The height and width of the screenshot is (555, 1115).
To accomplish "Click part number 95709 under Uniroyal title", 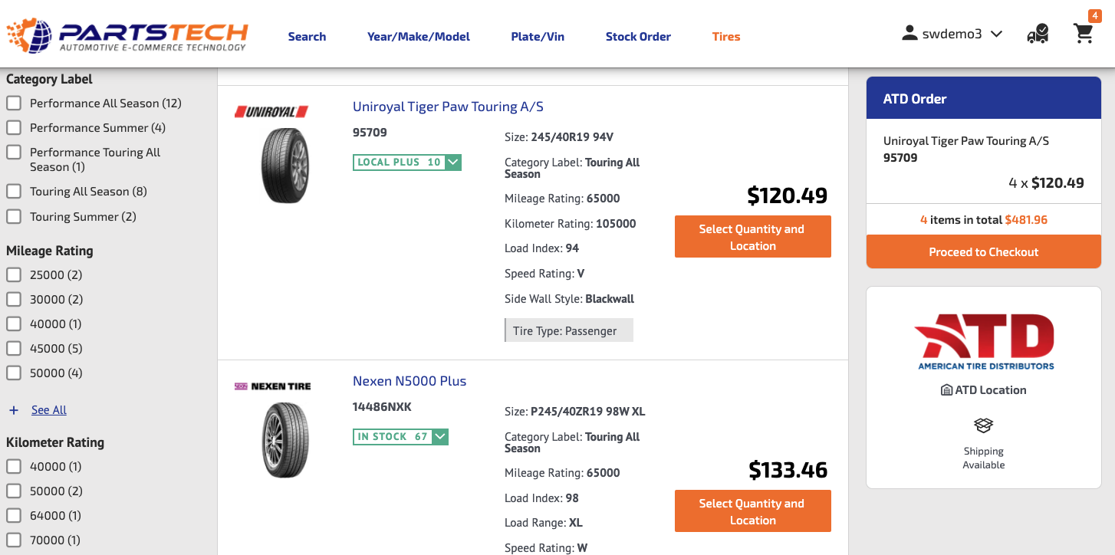I will point(370,133).
